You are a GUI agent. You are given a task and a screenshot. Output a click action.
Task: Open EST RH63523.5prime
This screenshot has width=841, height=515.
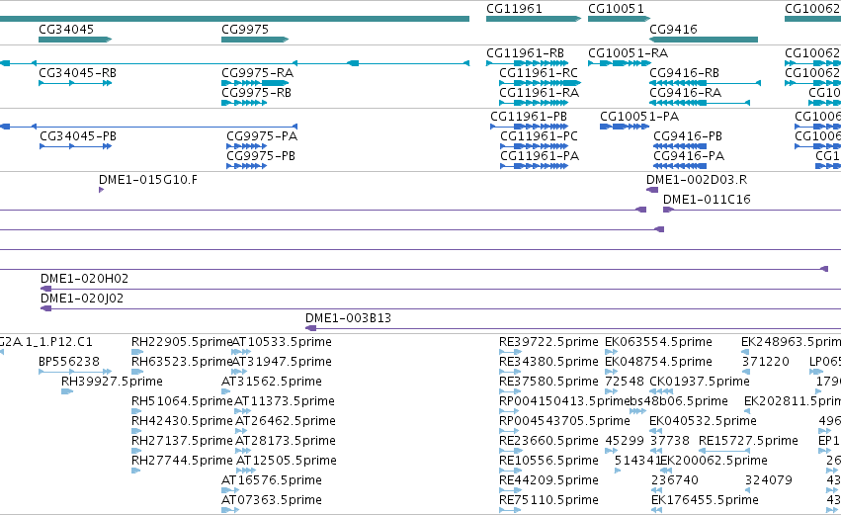pos(182,362)
